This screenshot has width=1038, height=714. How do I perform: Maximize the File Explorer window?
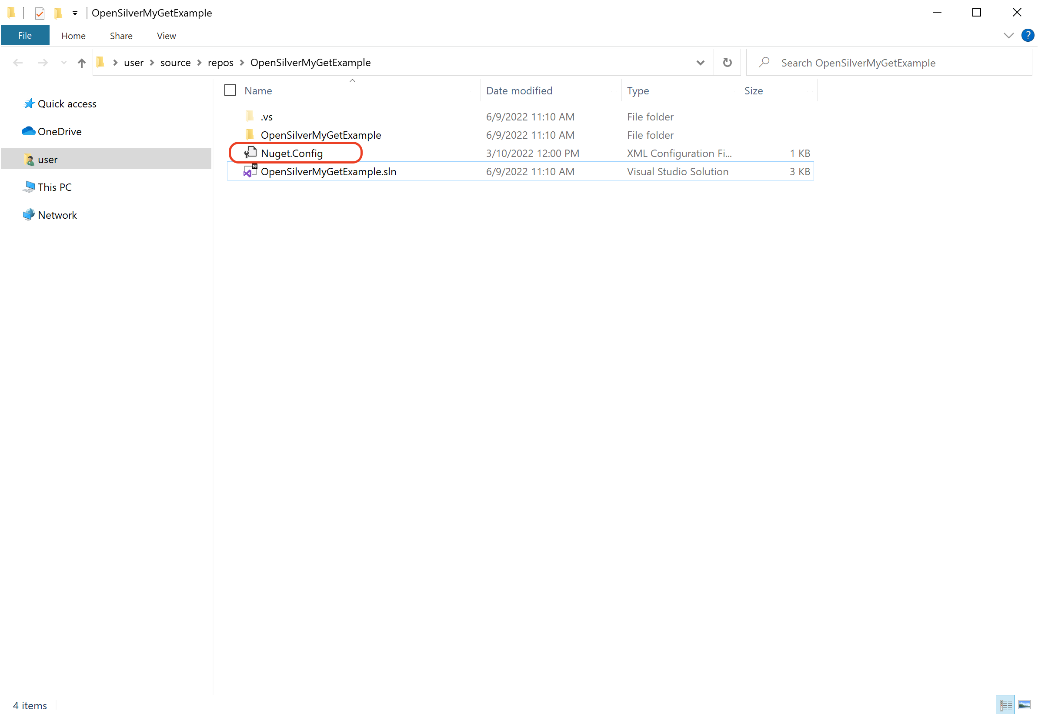point(977,13)
